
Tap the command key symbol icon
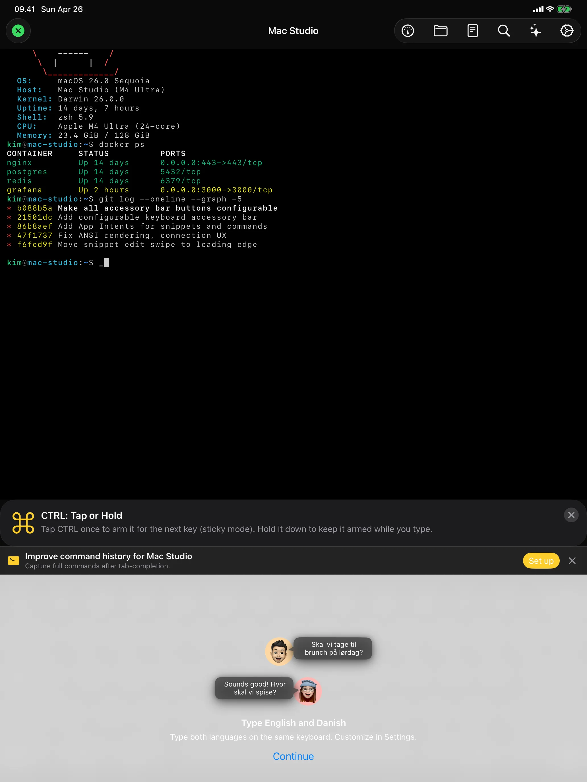tap(23, 523)
